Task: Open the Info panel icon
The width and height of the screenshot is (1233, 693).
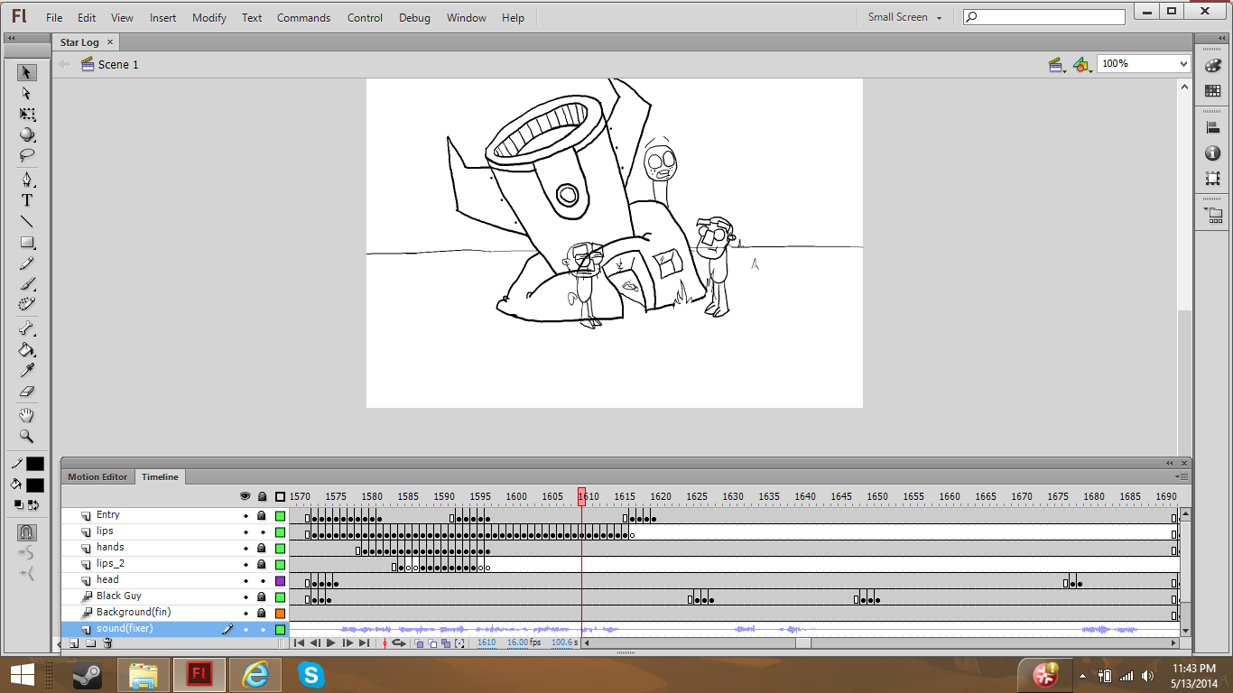Action: pyautogui.click(x=1213, y=153)
